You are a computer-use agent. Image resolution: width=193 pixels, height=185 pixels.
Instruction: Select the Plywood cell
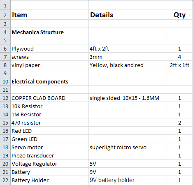[x=49, y=49]
